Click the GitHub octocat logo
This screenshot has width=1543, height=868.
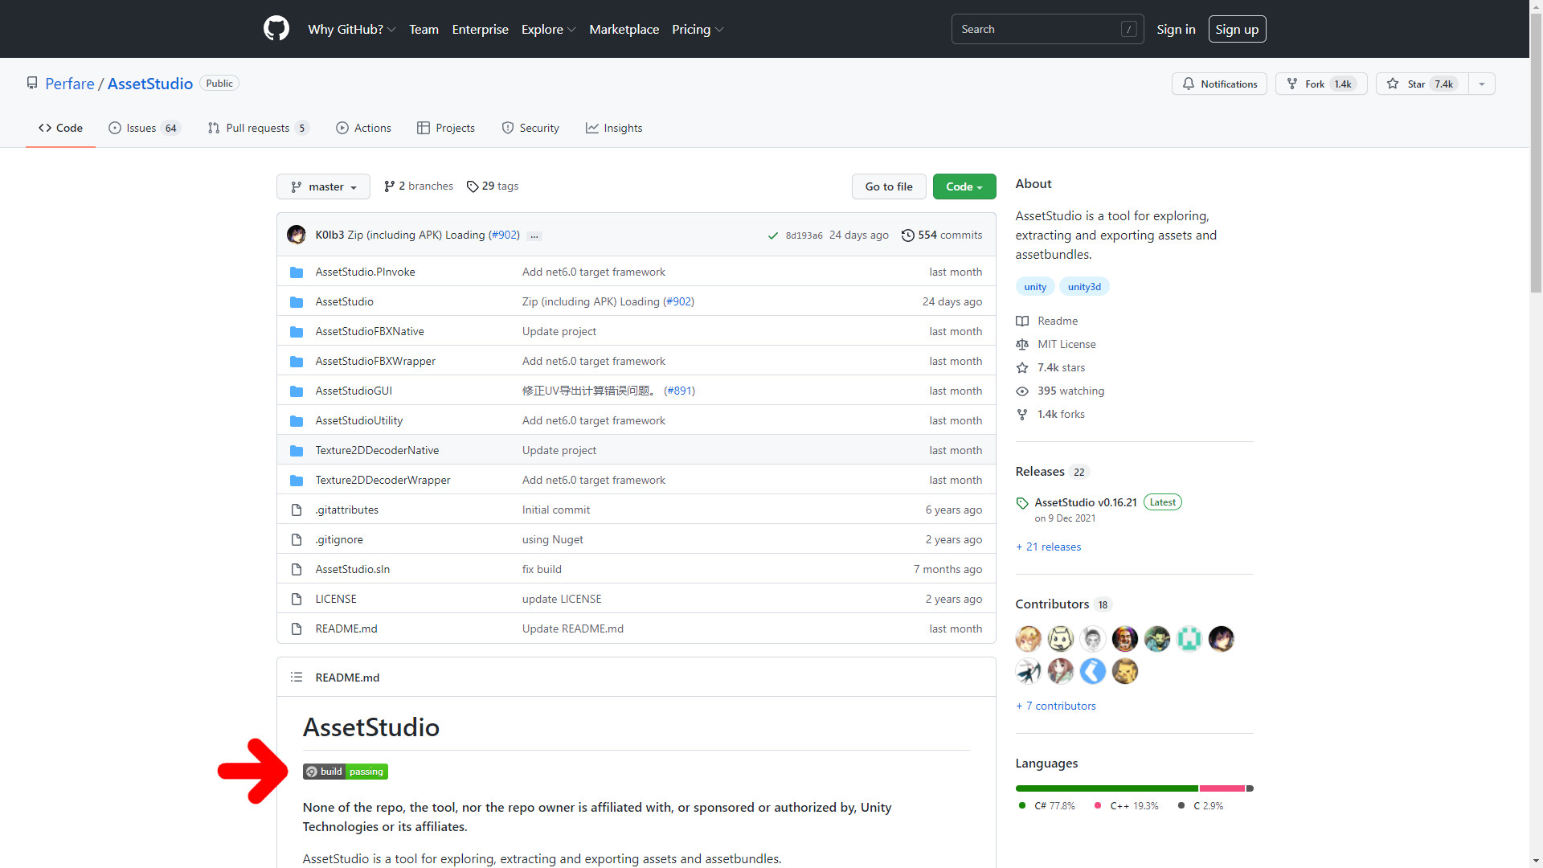pyautogui.click(x=276, y=29)
